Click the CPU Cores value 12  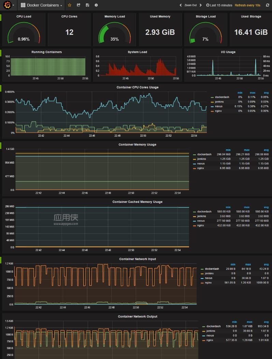click(x=69, y=32)
